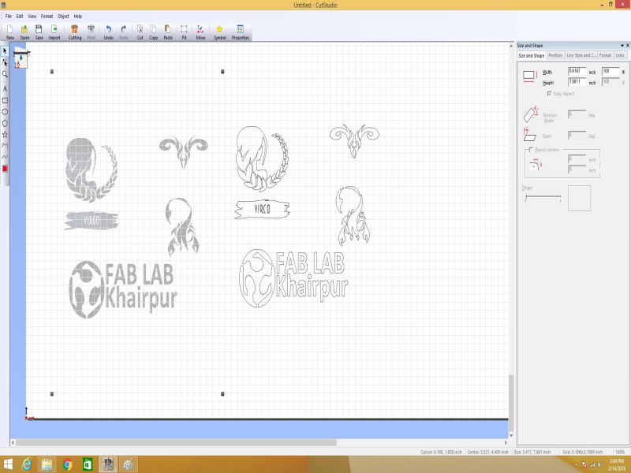Image resolution: width=631 pixels, height=473 pixels.
Task: Click the Redo toolbar icon
Action: 124,32
